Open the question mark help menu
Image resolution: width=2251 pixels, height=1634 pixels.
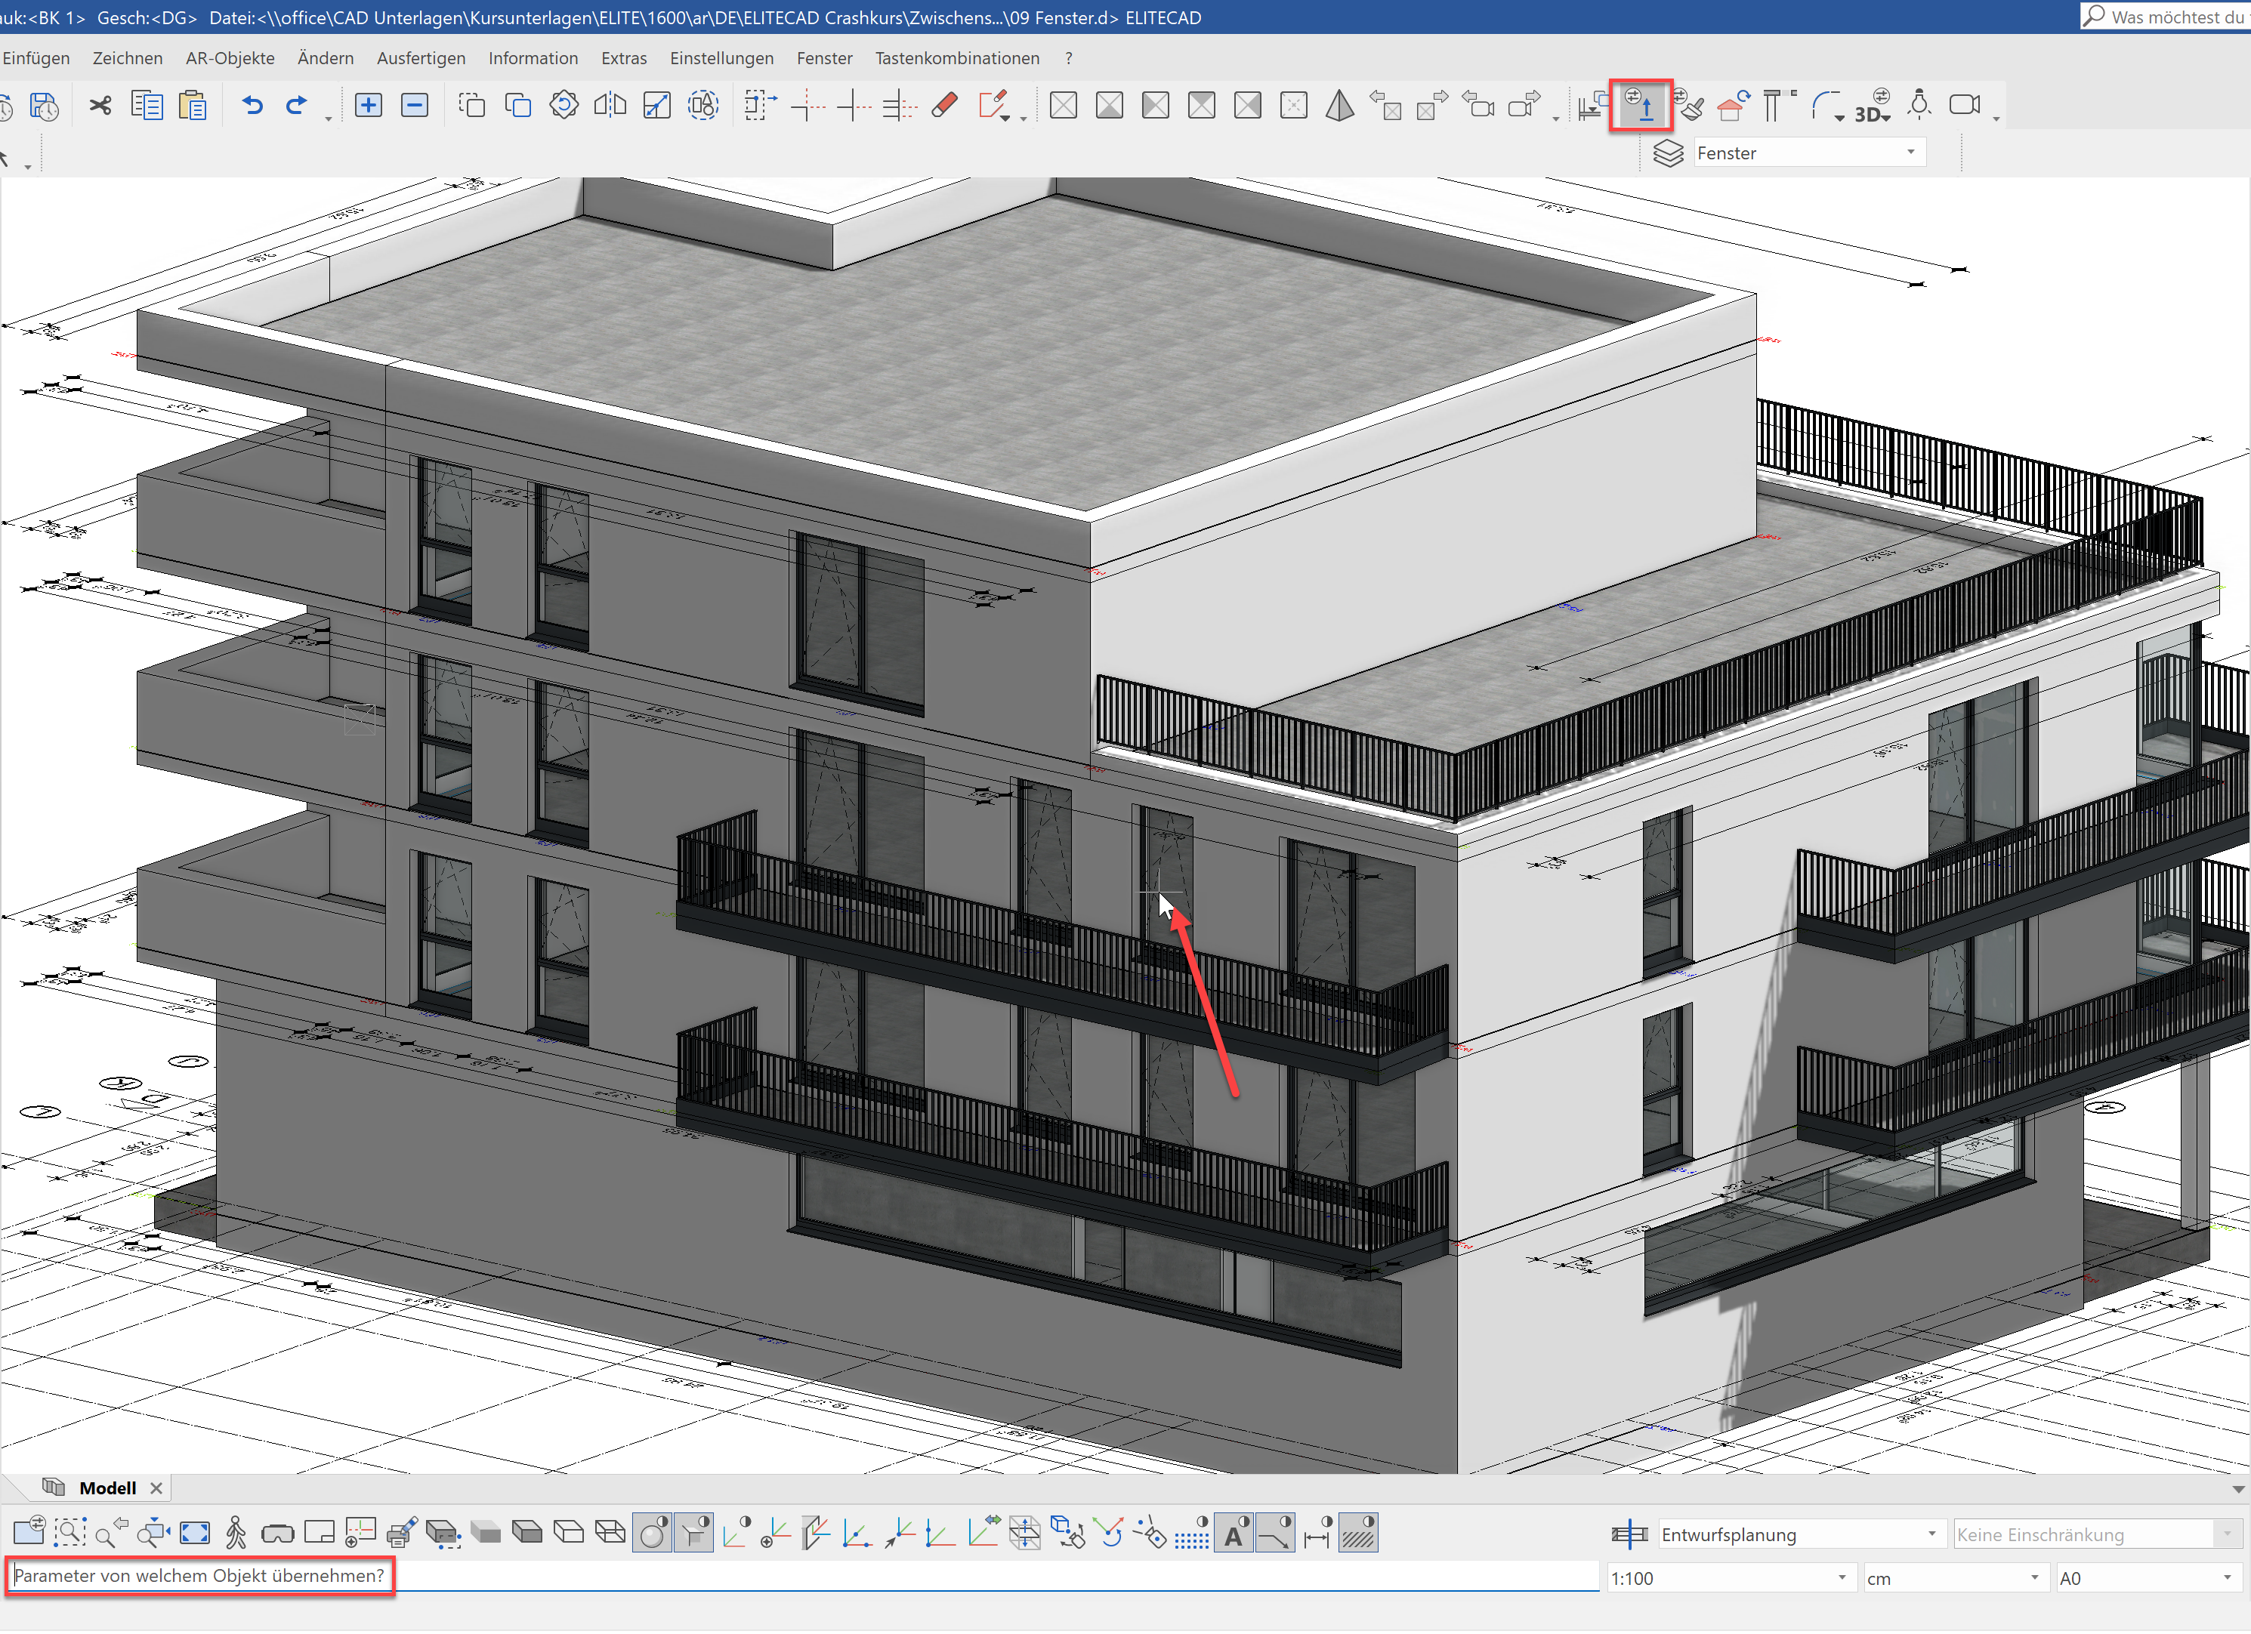[1068, 59]
